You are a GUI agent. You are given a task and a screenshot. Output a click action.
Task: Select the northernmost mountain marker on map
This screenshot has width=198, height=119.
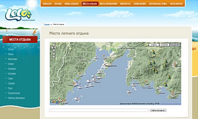pos(153,52)
